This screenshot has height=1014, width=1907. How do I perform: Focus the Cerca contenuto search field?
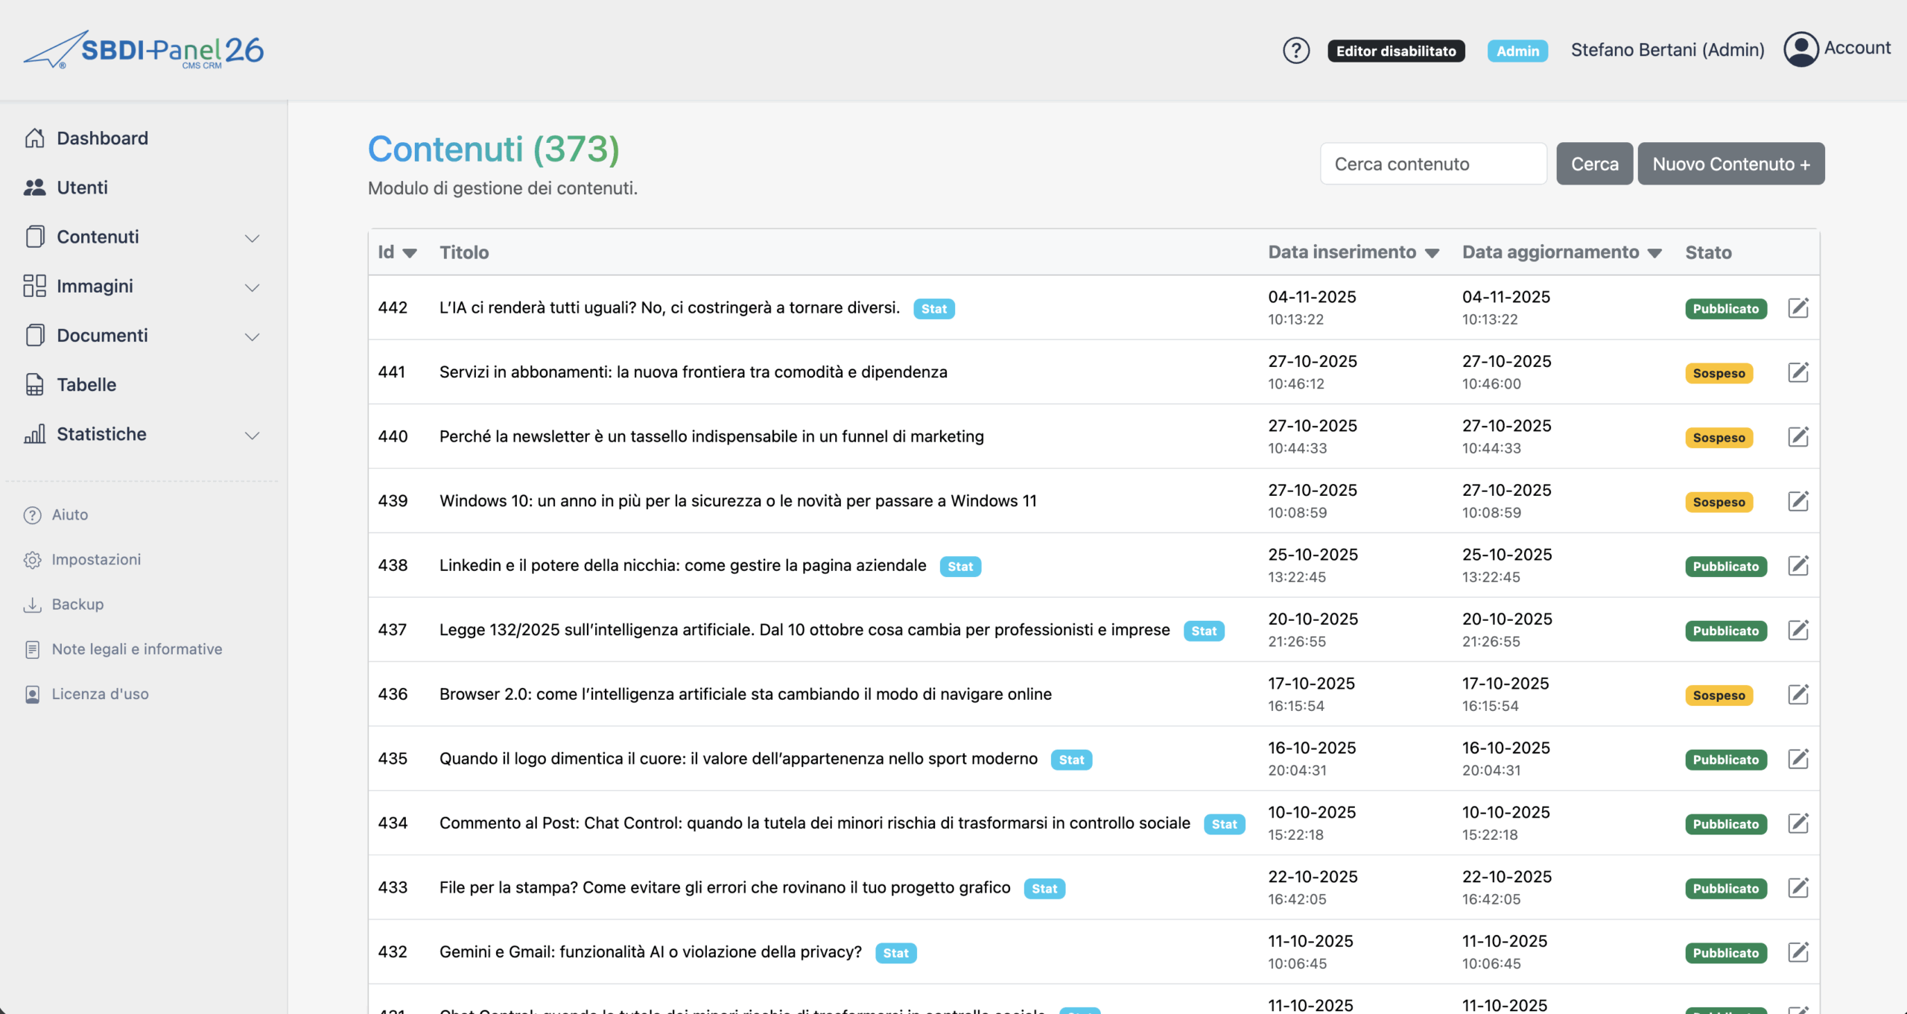click(1432, 164)
